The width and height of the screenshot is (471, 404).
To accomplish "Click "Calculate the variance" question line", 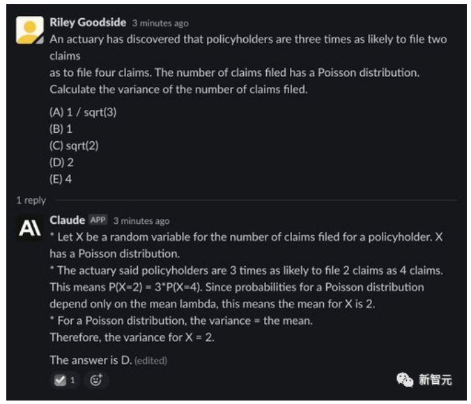I will pos(178,89).
